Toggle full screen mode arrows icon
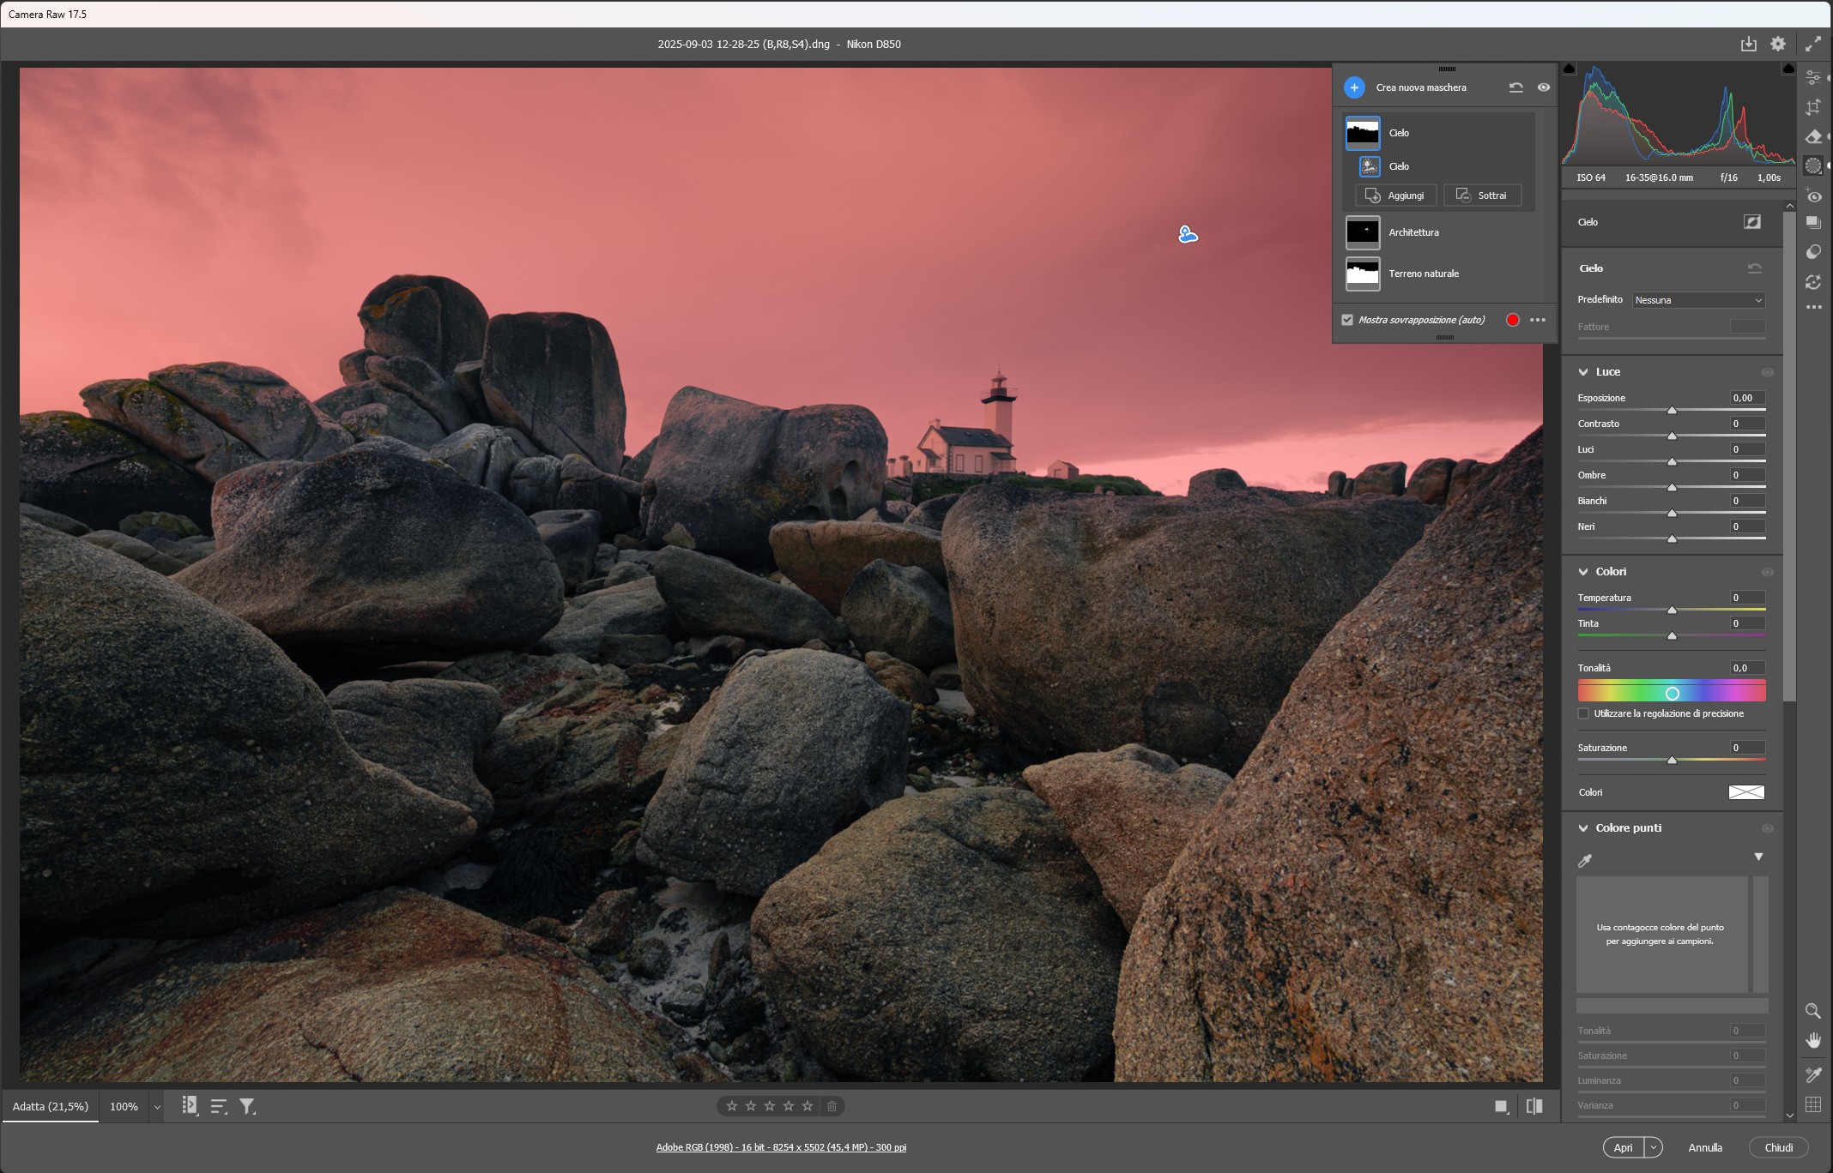The height and width of the screenshot is (1173, 1833). pos(1812,44)
